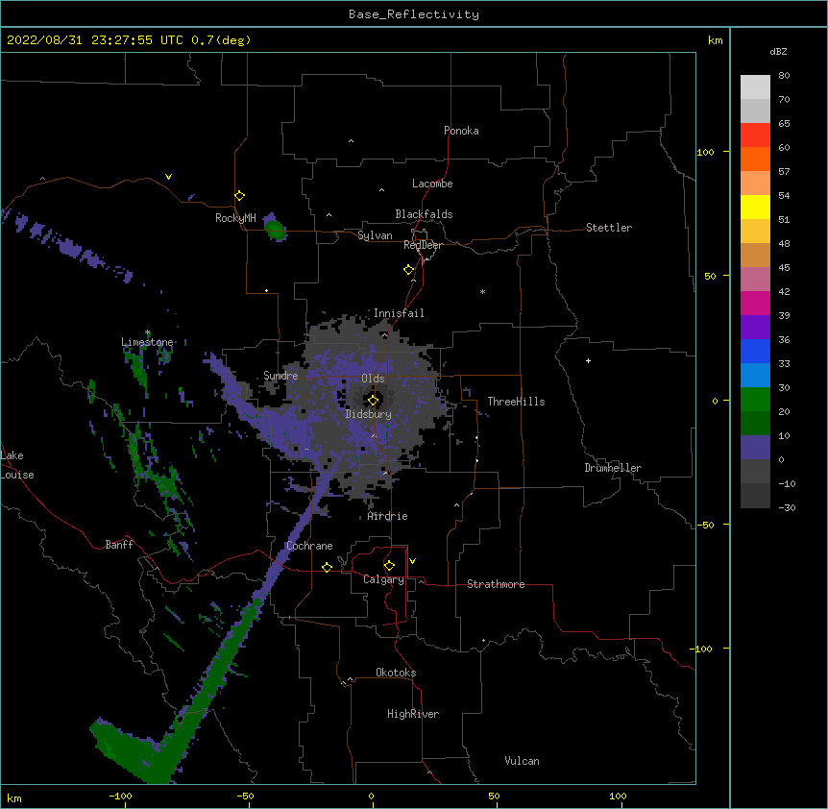Click the RedDeer city label

coord(423,245)
